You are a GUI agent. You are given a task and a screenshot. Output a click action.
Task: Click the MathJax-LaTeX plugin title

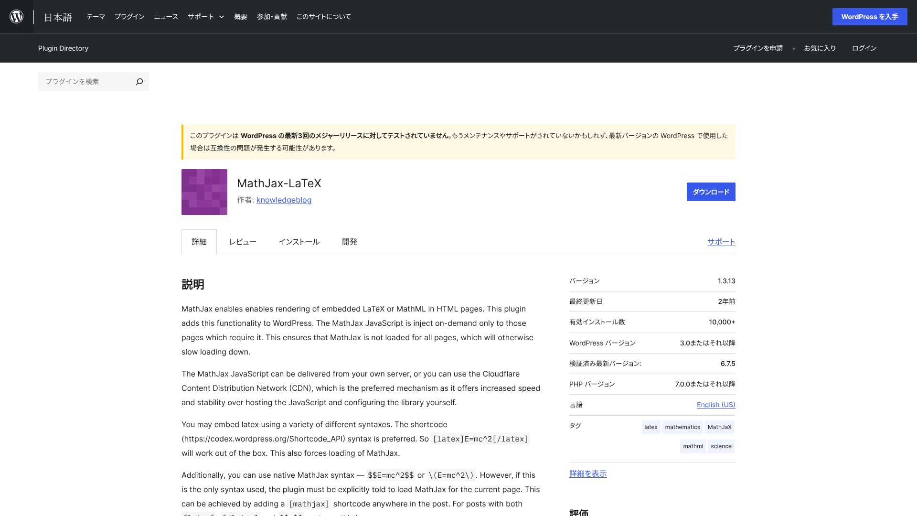279,183
